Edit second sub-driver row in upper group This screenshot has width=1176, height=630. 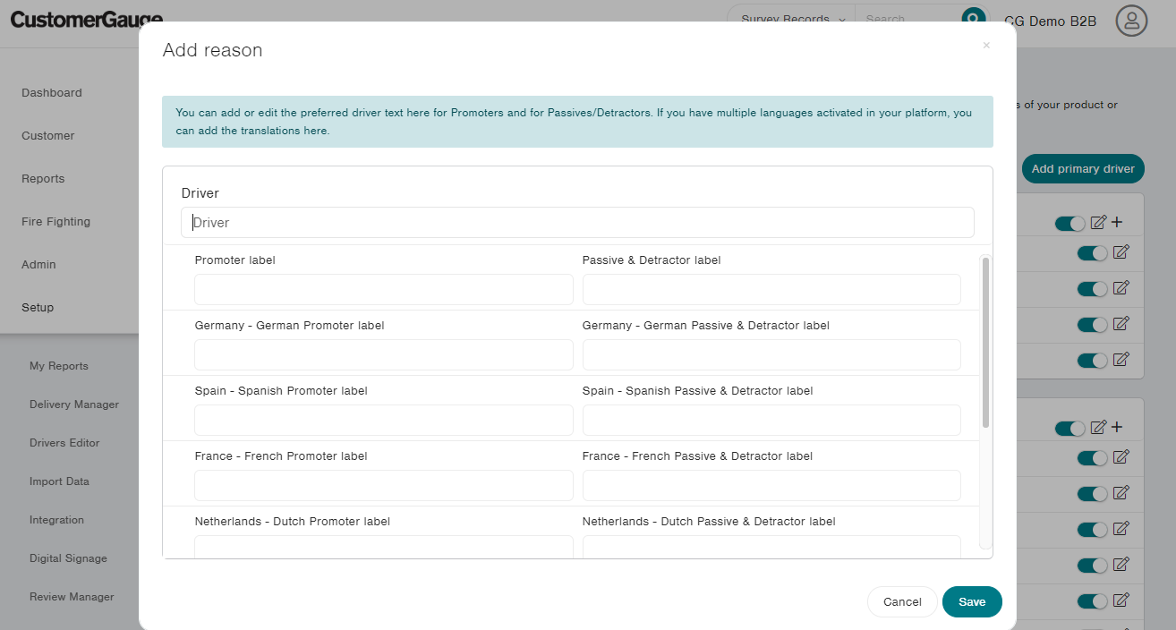1121,288
